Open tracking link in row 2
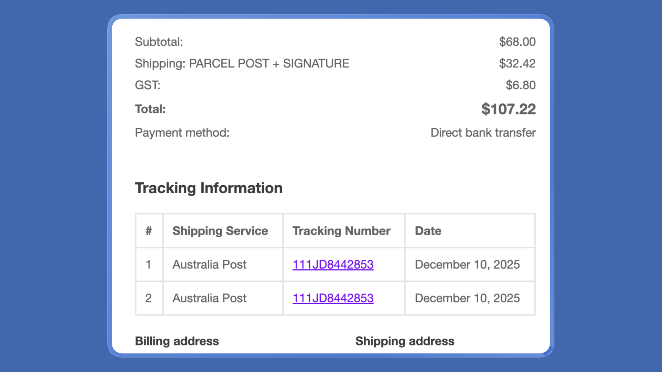This screenshot has height=372, width=662. click(333, 298)
